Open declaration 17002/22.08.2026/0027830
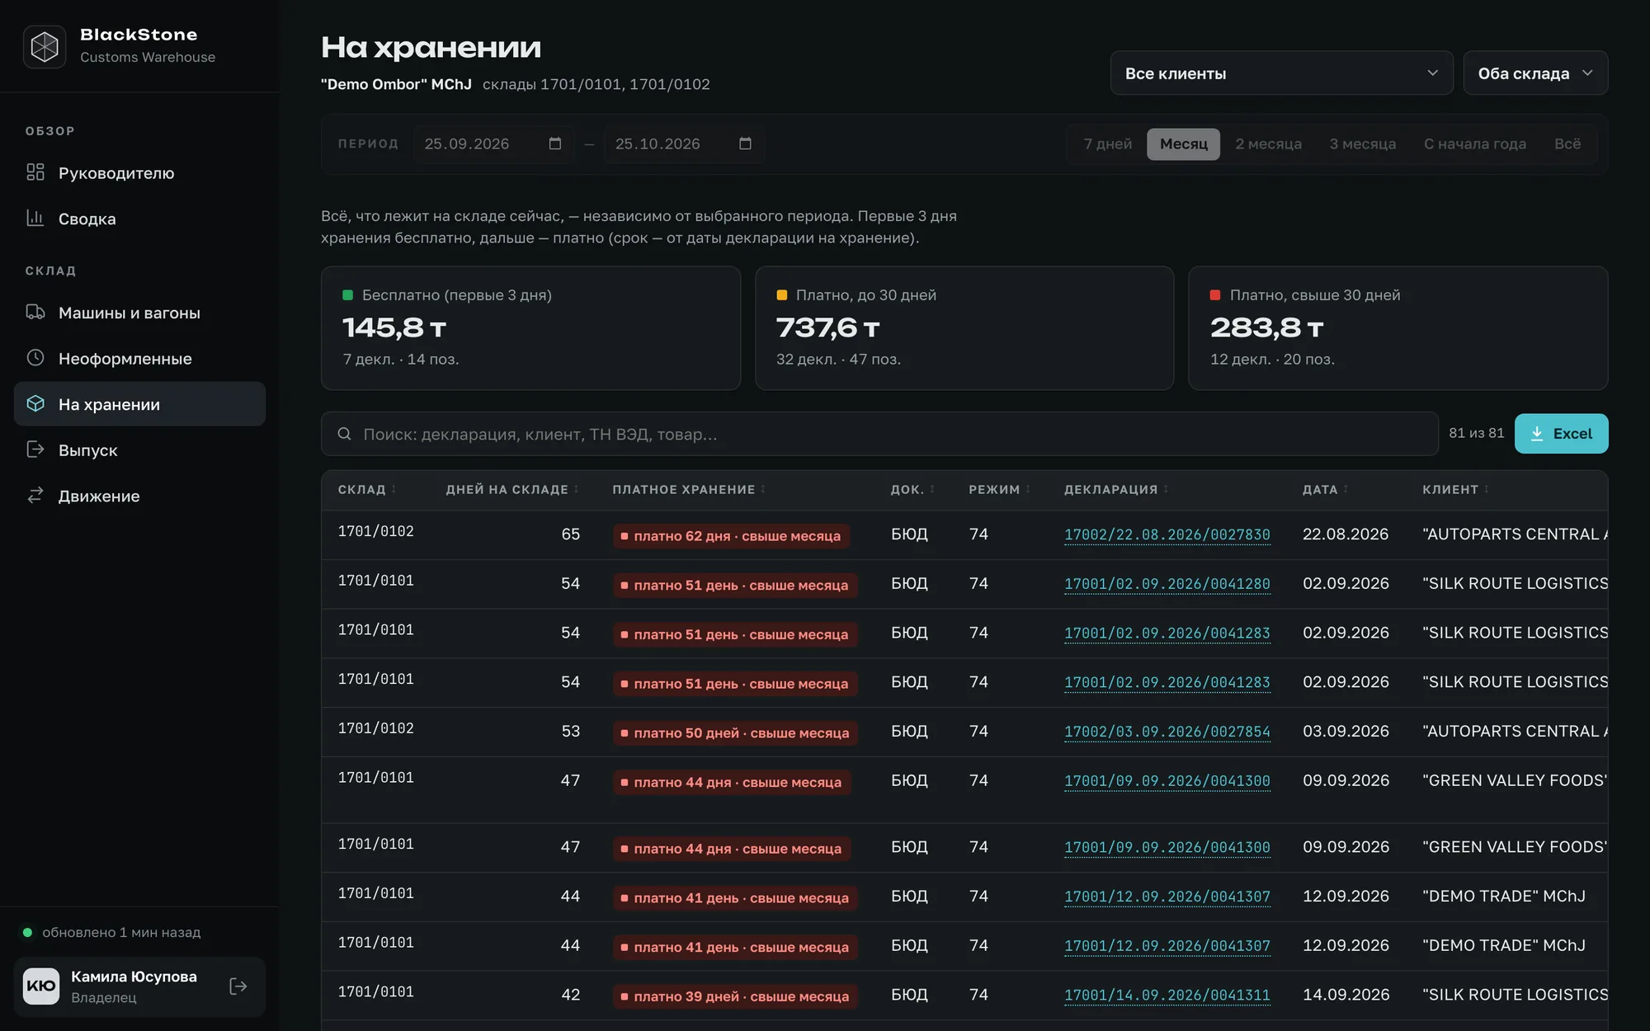Image resolution: width=1650 pixels, height=1031 pixels. [x=1167, y=534]
